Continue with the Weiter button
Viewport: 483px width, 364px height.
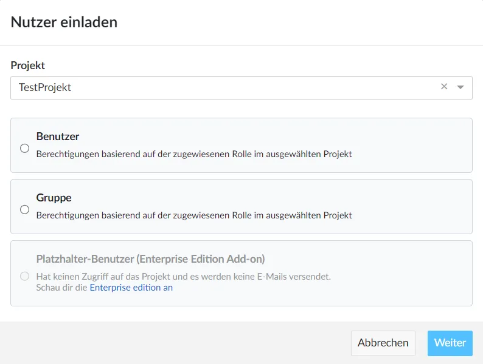[450, 343]
